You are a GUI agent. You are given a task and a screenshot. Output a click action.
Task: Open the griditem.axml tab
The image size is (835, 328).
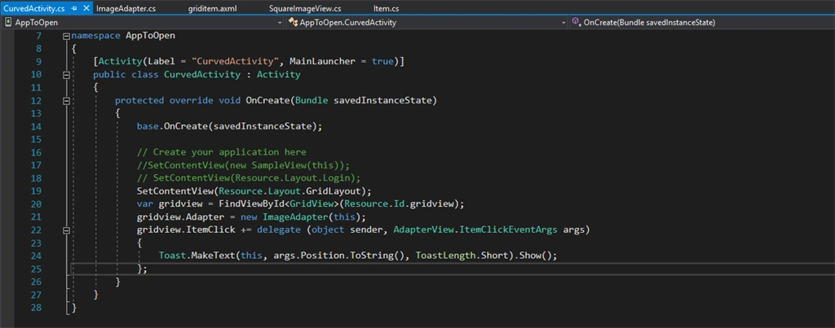point(212,9)
